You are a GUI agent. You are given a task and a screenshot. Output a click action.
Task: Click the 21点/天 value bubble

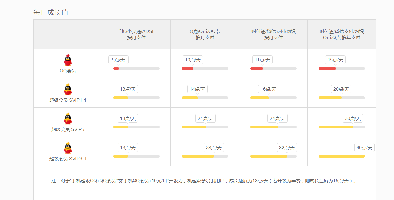(x=206, y=119)
